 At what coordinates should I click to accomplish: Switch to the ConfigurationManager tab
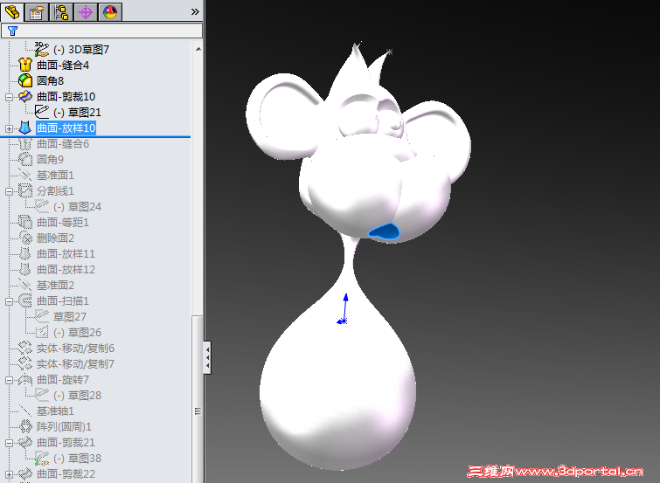[x=61, y=11]
